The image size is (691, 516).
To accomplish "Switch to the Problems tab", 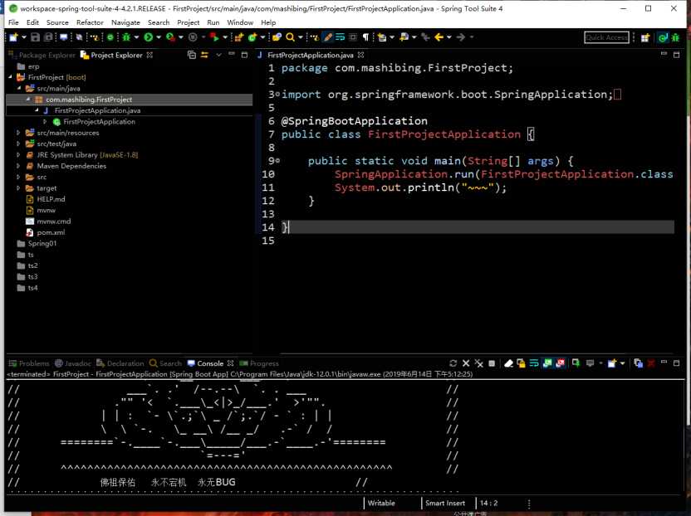I will 29,363.
